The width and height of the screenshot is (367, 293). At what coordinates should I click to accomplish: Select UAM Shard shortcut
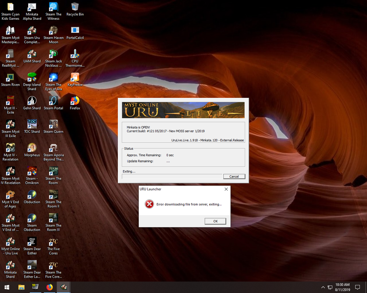click(32, 56)
